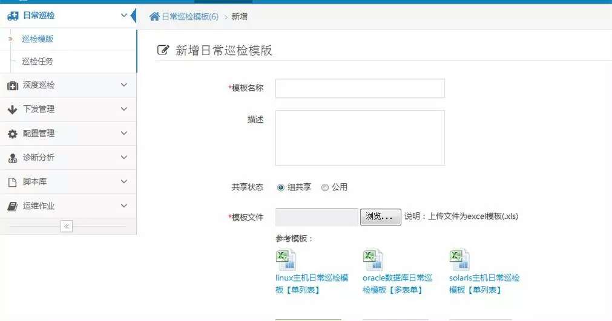Image resolution: width=612 pixels, height=321 pixels.
Task: Open the 诊断分析 menu label
Action: (x=39, y=157)
